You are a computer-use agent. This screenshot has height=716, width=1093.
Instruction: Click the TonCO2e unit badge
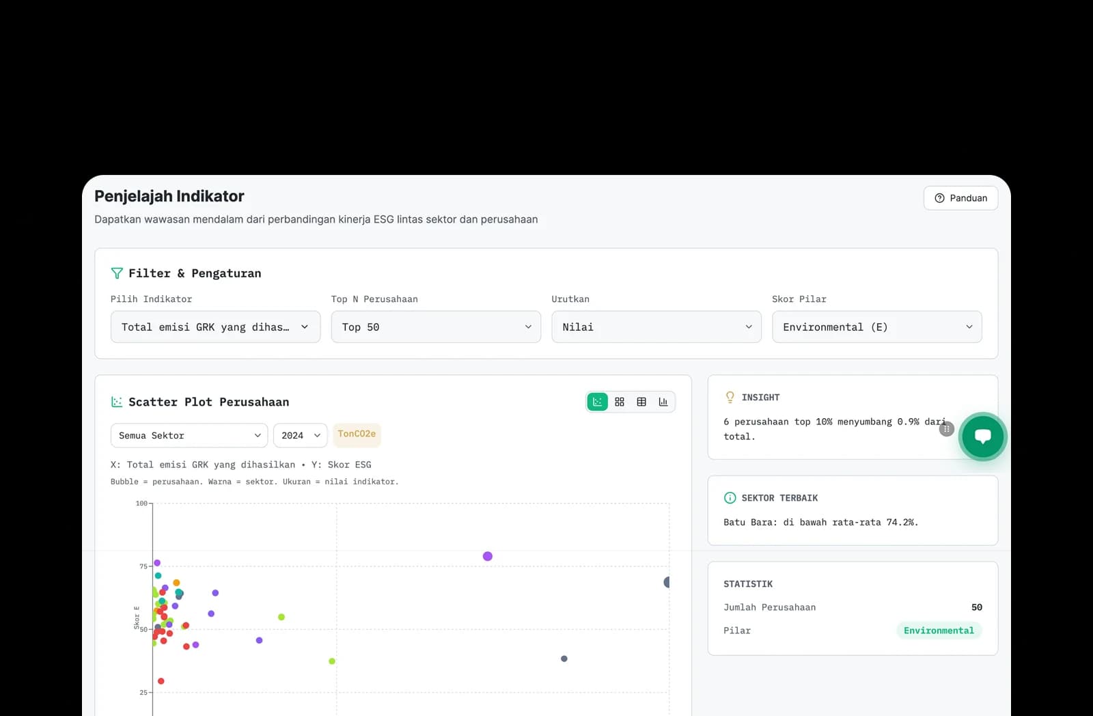pos(357,434)
